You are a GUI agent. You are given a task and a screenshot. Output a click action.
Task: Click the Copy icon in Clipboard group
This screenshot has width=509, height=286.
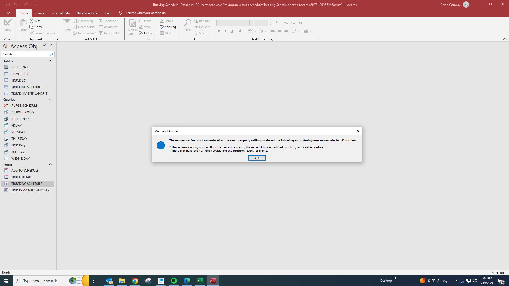point(32,27)
